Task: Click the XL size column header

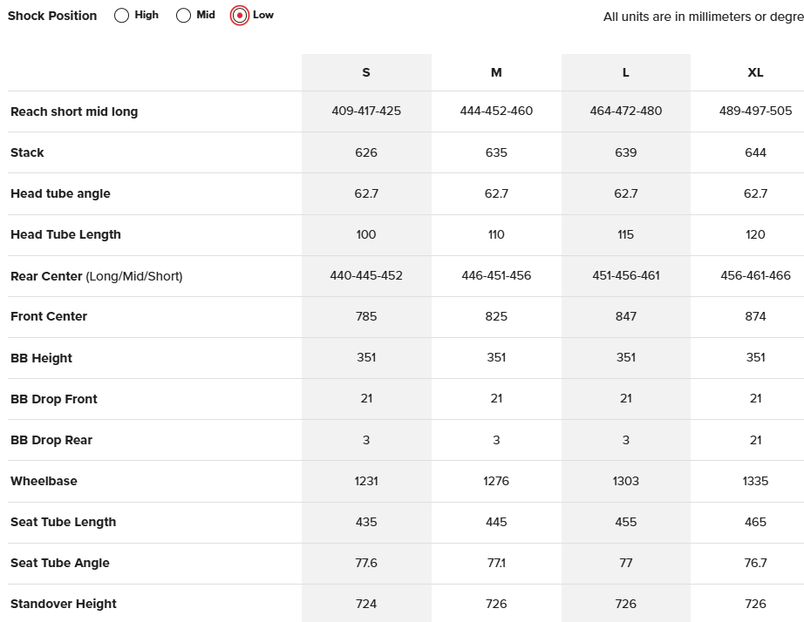Action: (x=755, y=72)
